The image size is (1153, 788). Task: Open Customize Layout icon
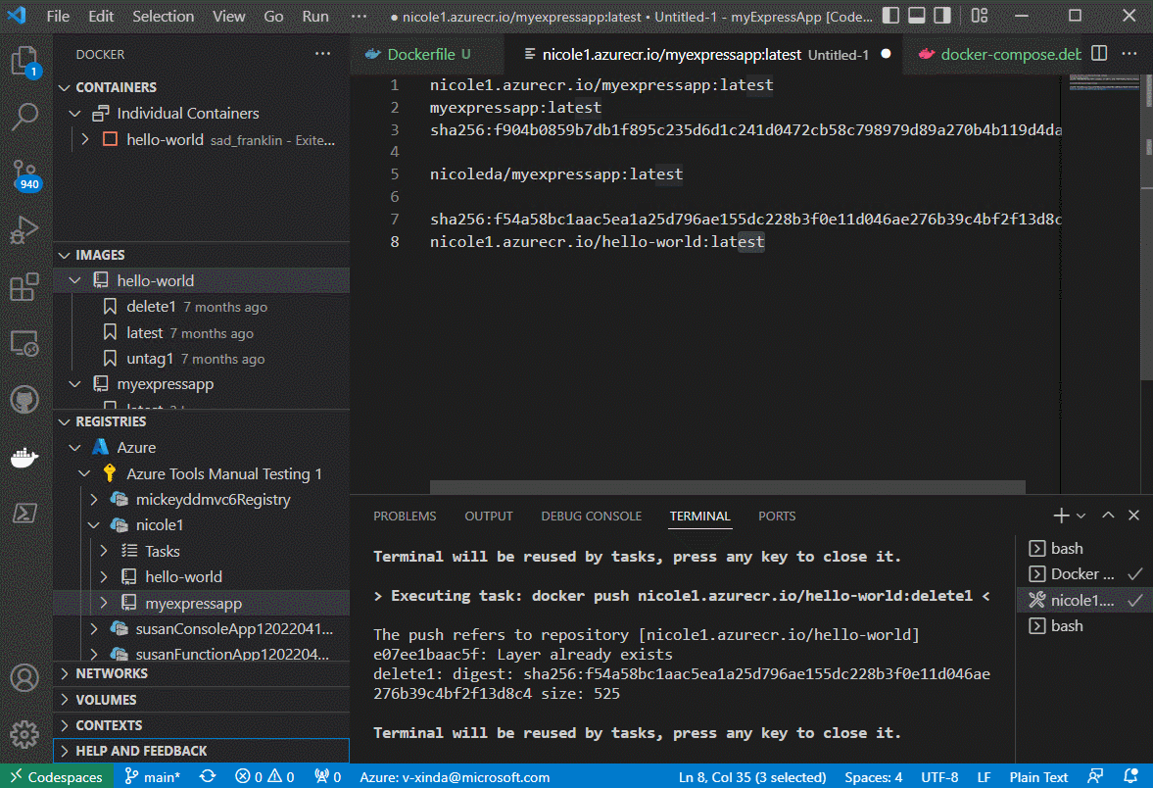980,16
